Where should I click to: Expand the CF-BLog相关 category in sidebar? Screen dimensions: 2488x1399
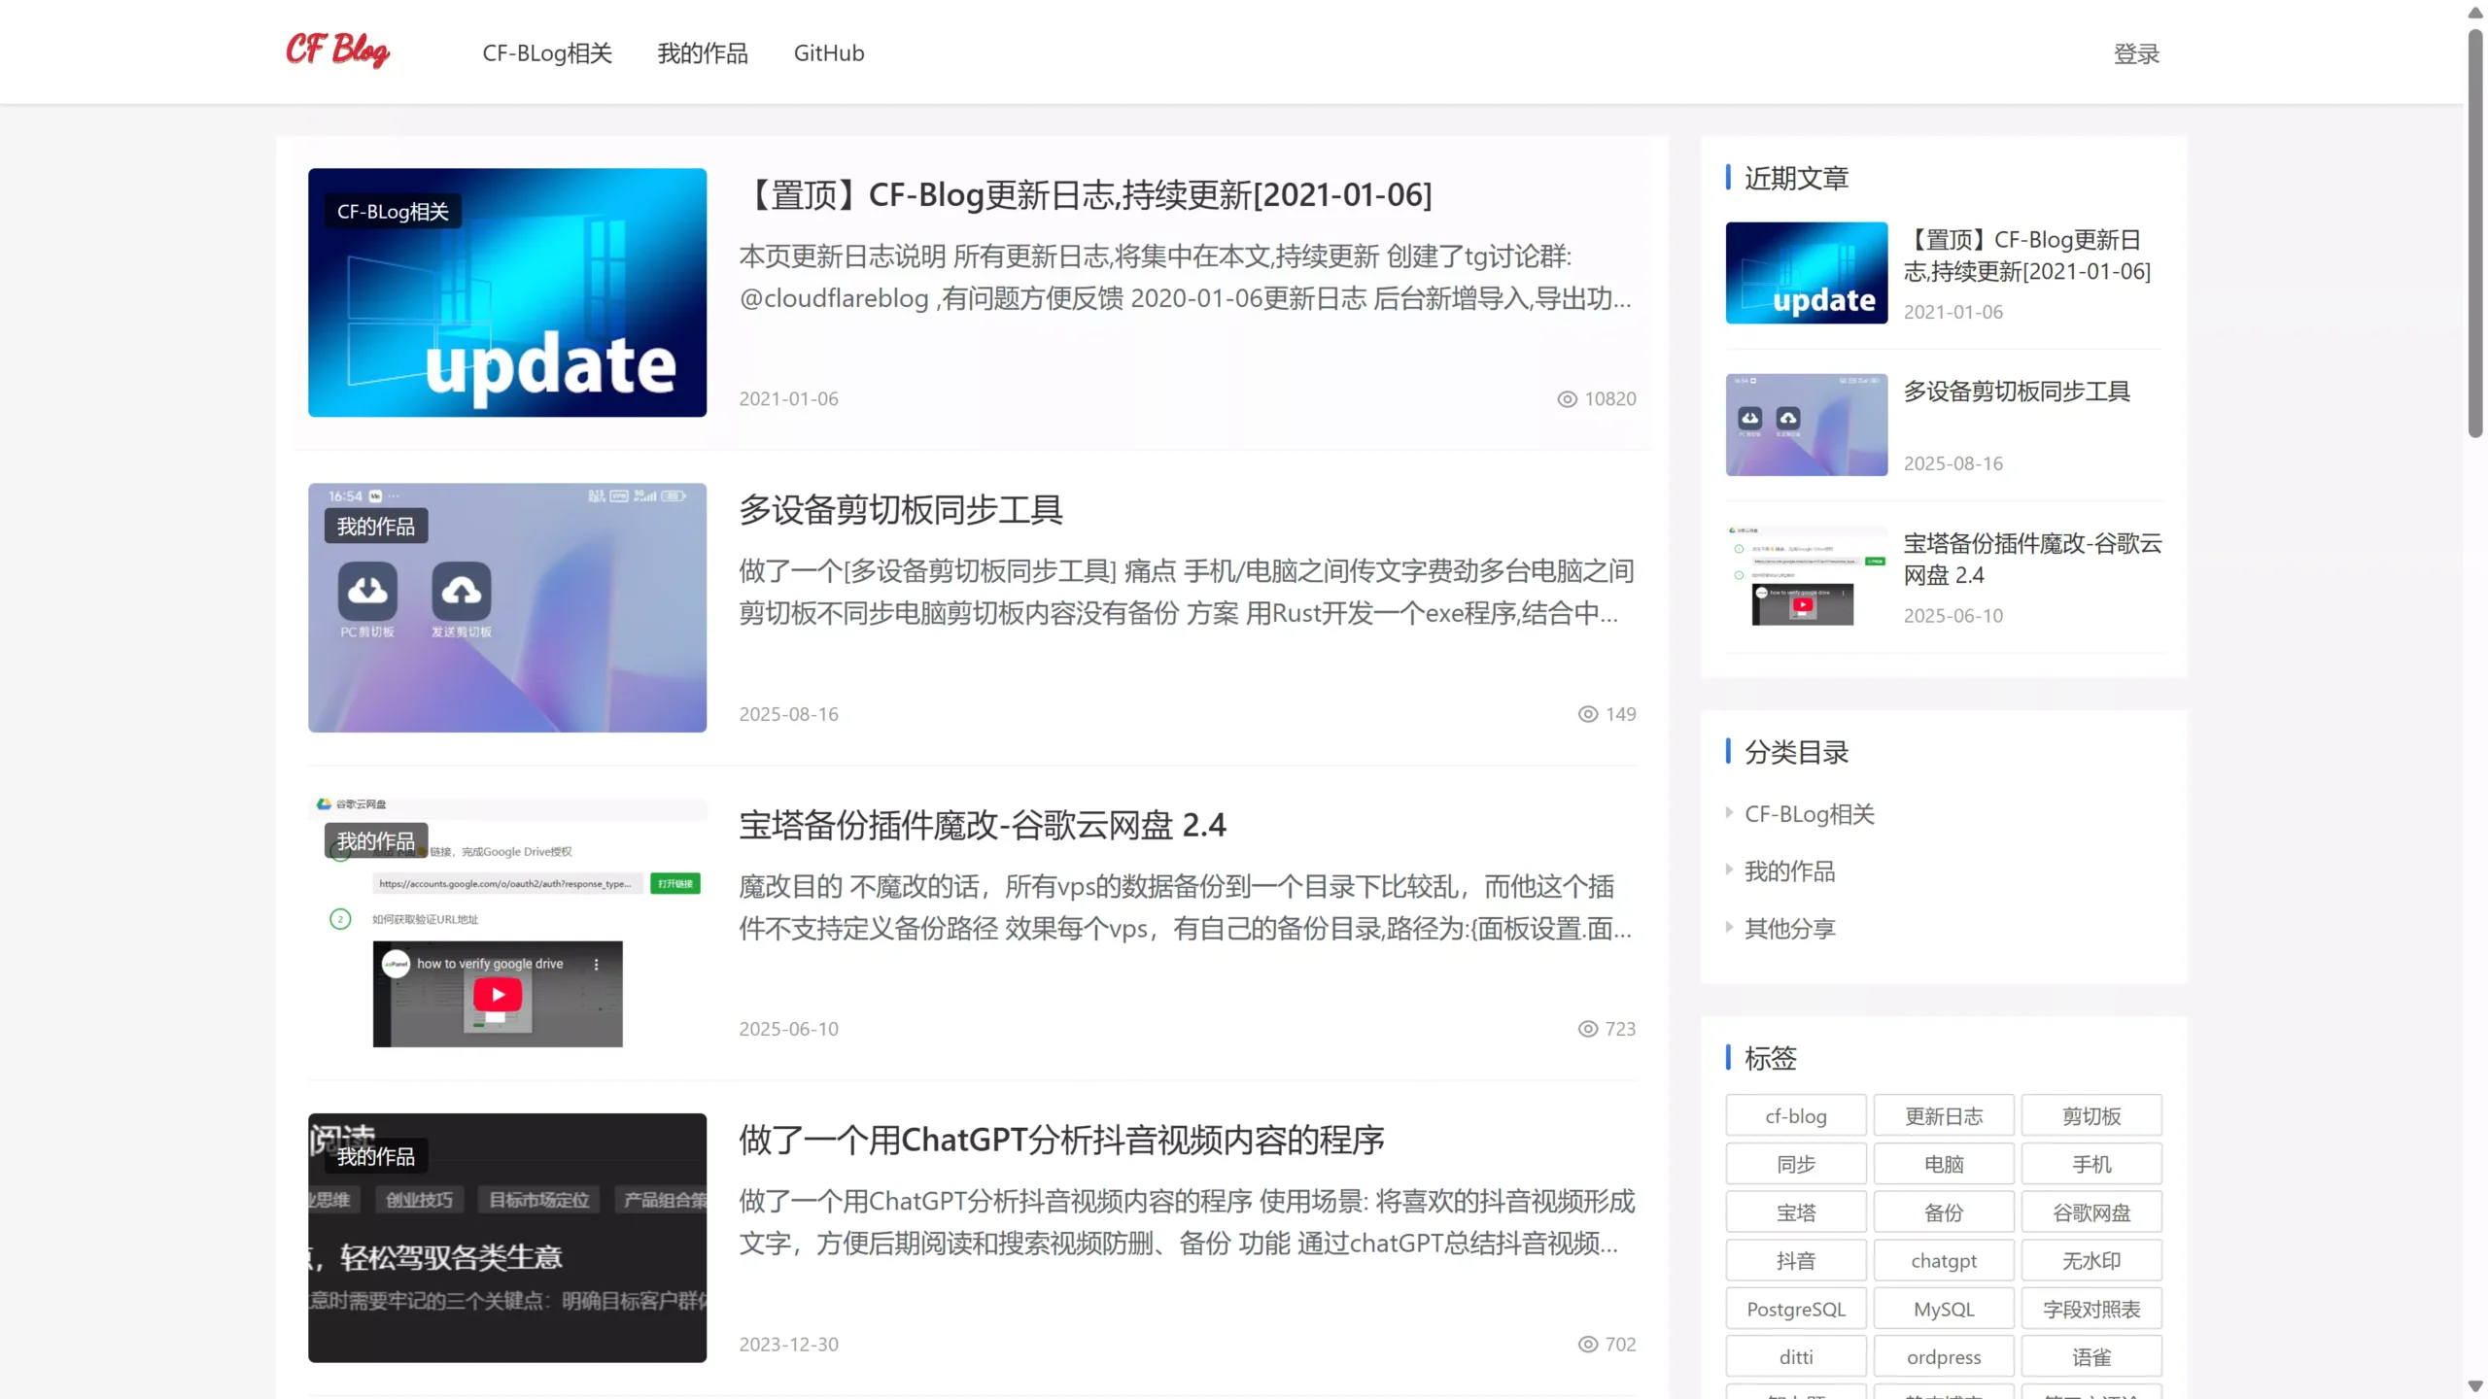[1809, 814]
